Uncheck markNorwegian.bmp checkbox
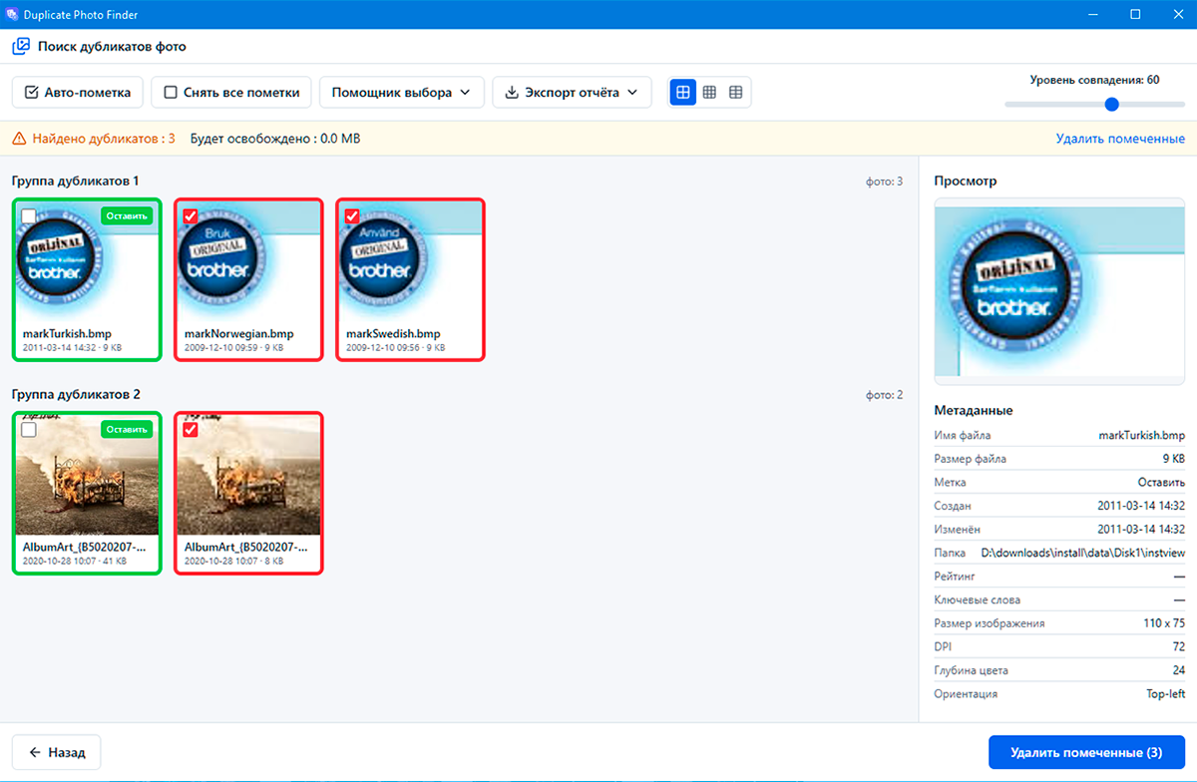The width and height of the screenshot is (1197, 782). (191, 215)
